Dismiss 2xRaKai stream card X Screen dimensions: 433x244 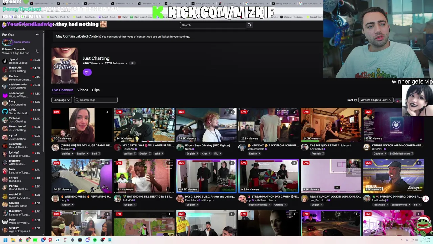(x=169, y=163)
